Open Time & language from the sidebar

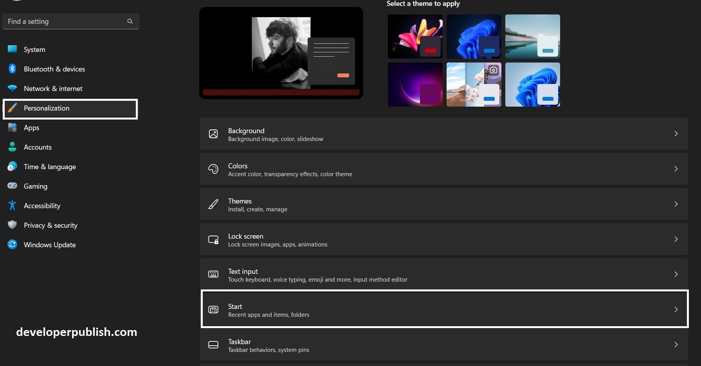[50, 166]
